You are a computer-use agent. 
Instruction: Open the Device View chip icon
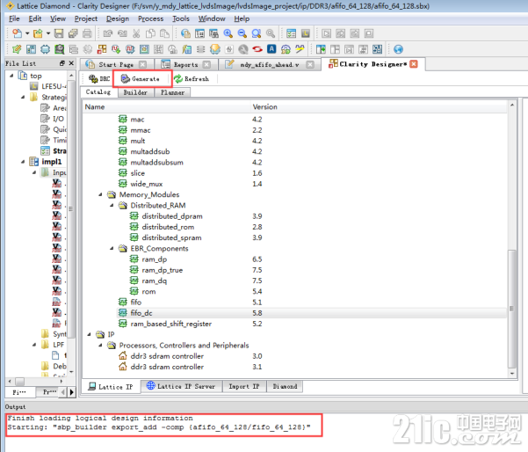(45, 49)
